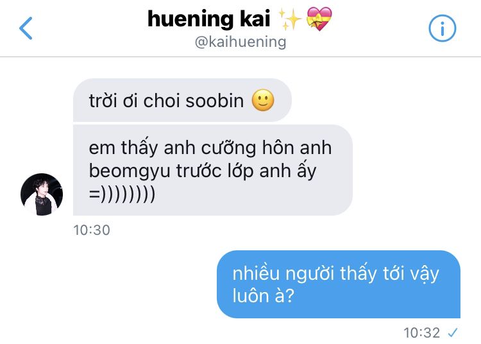Tap the back arrow icon
The image size is (481, 344).
click(26, 28)
